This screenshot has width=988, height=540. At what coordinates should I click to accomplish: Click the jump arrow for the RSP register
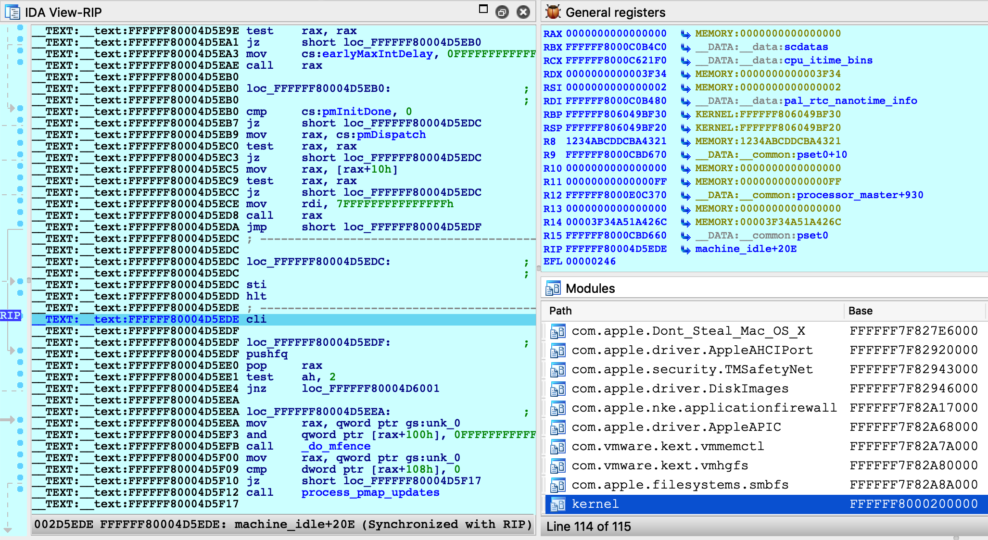tap(685, 128)
